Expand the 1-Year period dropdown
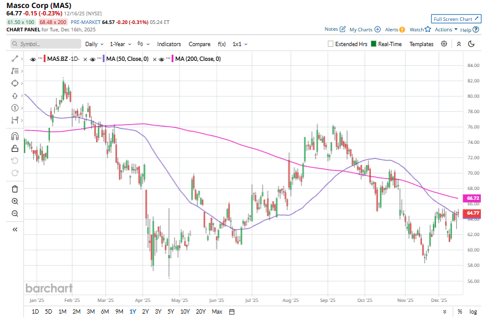Screen dimensions: 484x321 pyautogui.click(x=121, y=44)
